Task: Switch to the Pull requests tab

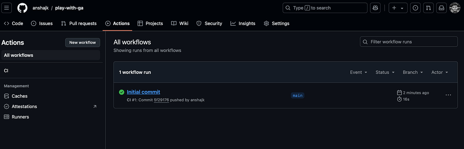Action: click(x=79, y=23)
